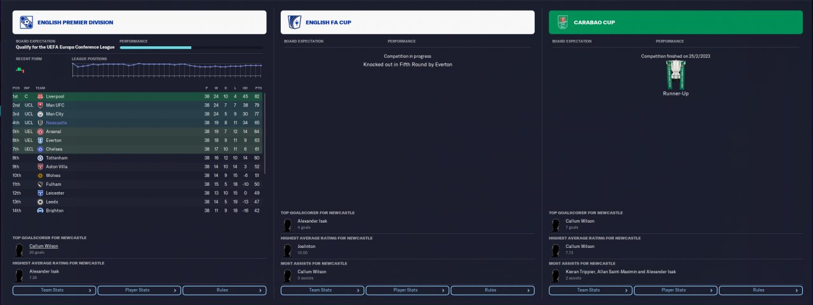The width and height of the screenshot is (813, 305).
Task: Select the Tottenham team name in table
Action: click(57, 158)
